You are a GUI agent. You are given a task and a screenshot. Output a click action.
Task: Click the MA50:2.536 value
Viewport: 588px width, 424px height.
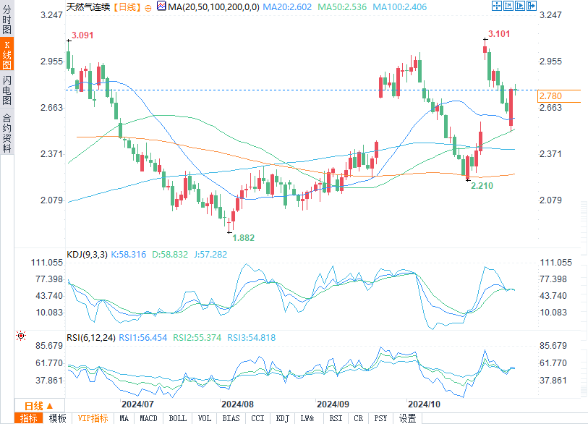tap(342, 7)
